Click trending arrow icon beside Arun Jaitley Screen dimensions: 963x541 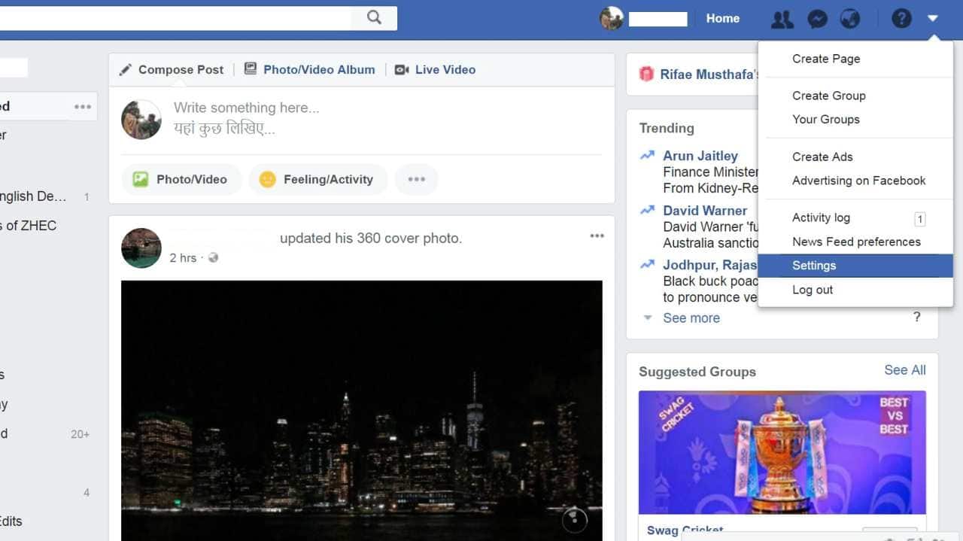pyautogui.click(x=647, y=156)
